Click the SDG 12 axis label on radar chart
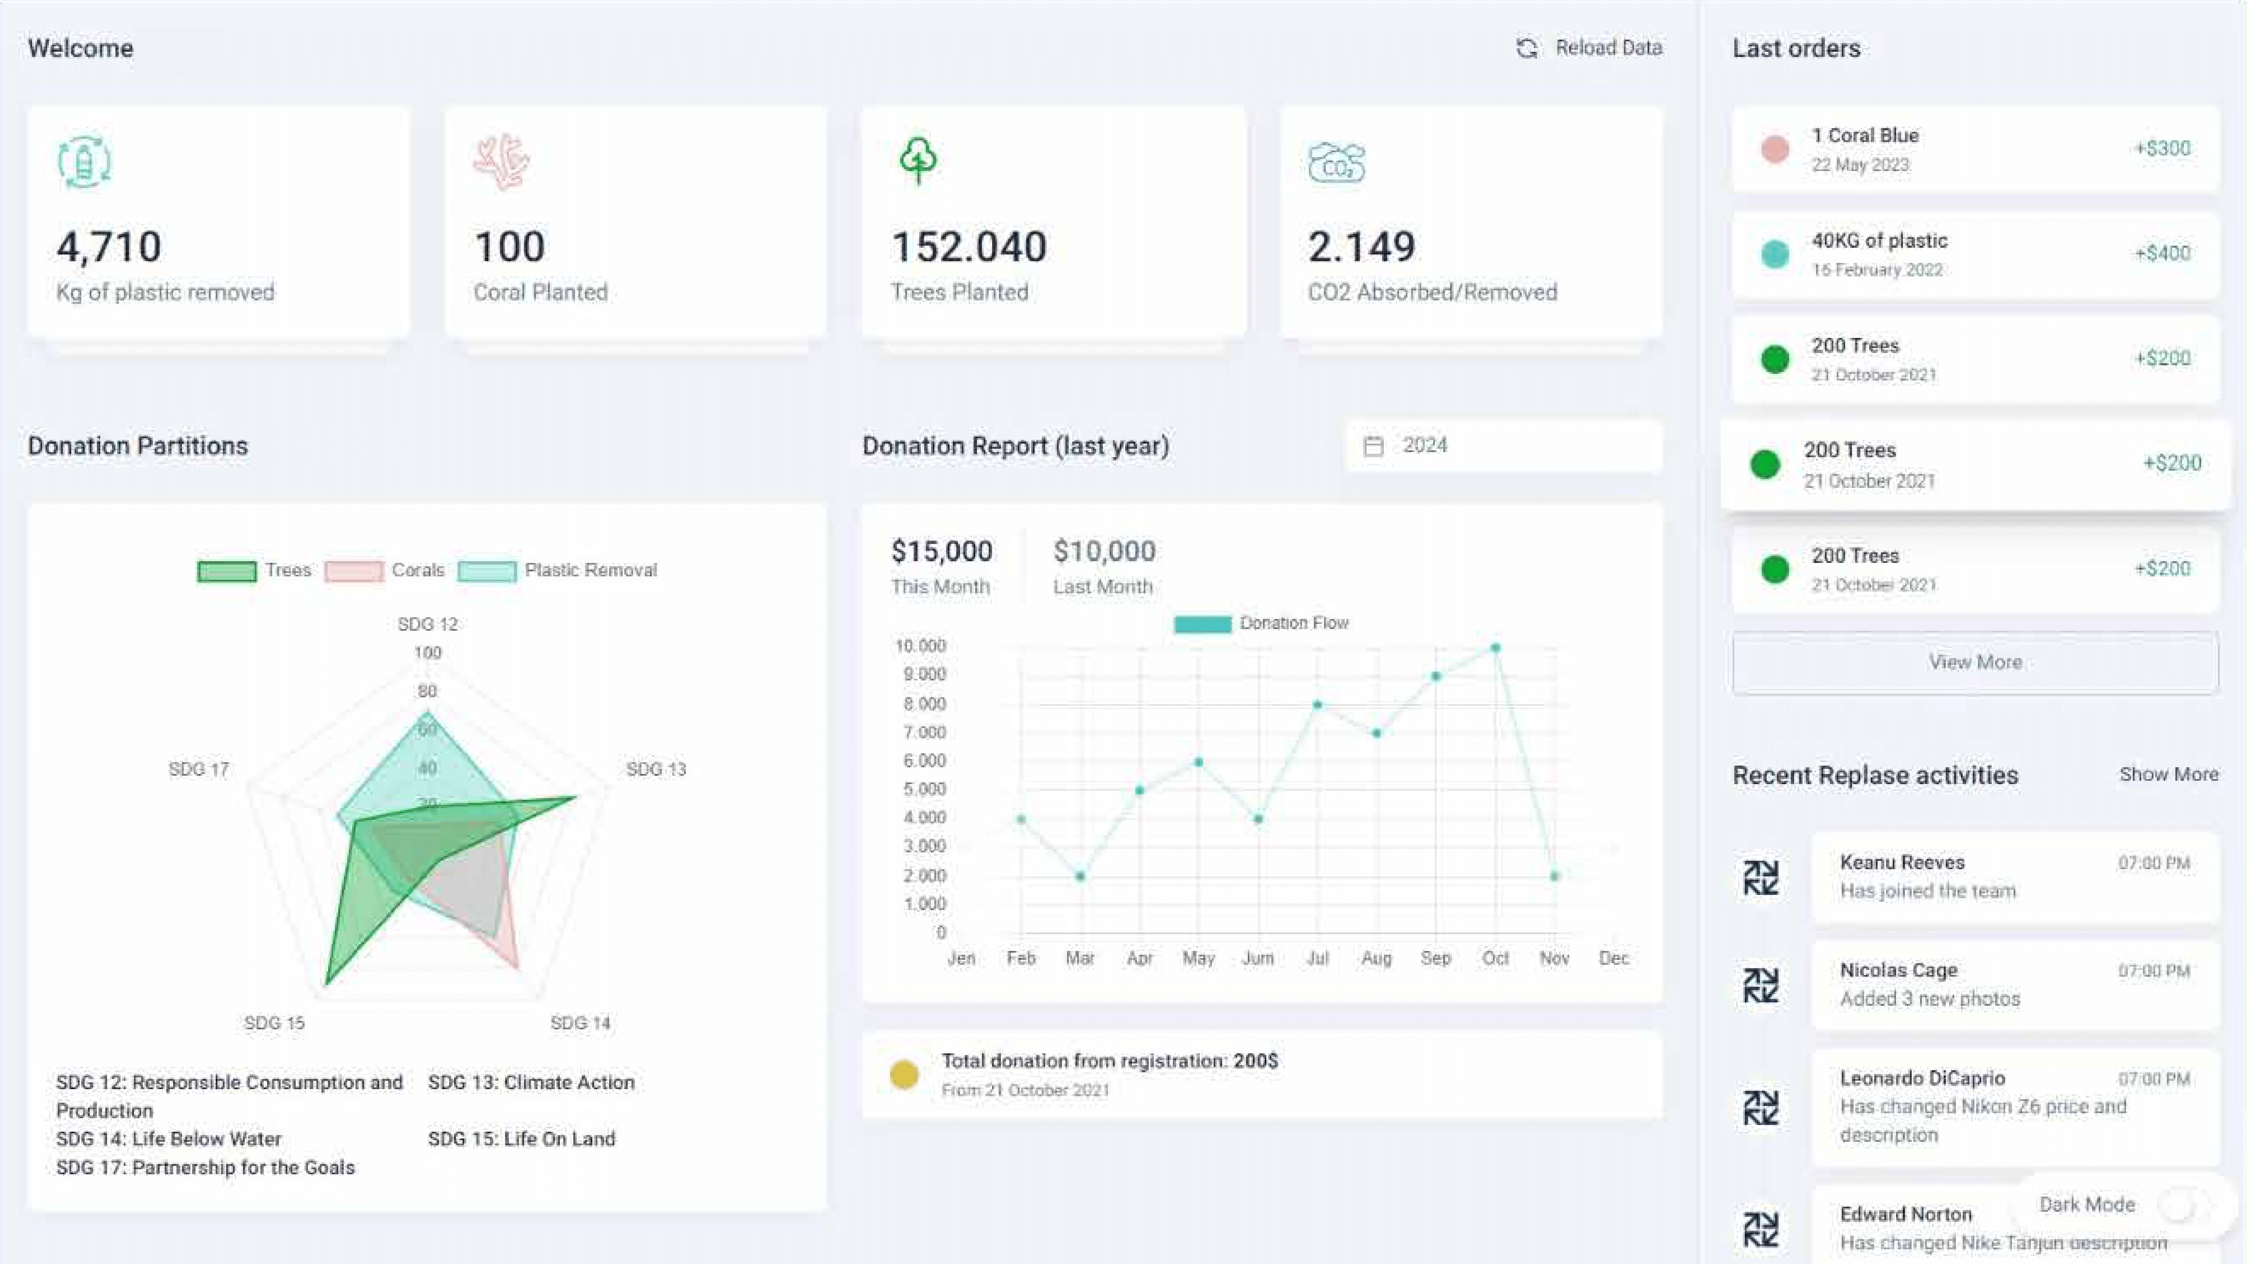2247x1264 pixels. (x=428, y=624)
